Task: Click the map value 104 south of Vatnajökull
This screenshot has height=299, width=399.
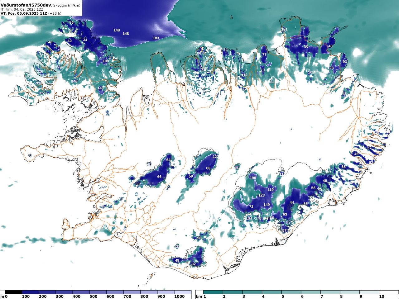Action: 249,218
